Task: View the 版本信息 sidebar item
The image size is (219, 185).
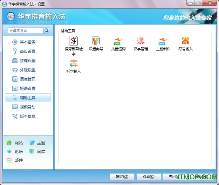Action: 28,116
